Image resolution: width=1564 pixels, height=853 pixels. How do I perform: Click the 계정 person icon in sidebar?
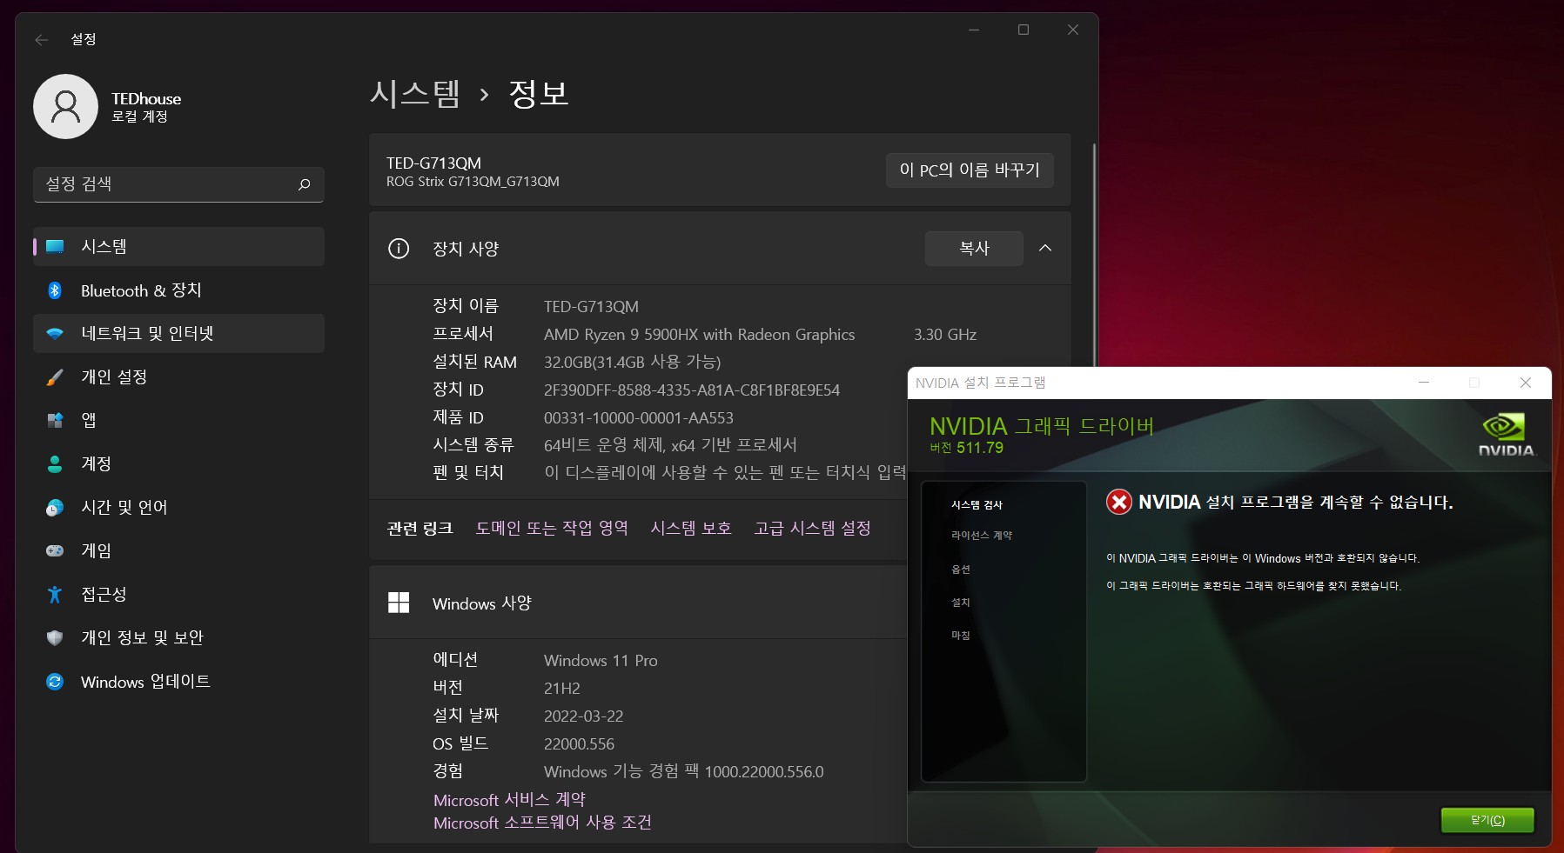(55, 464)
